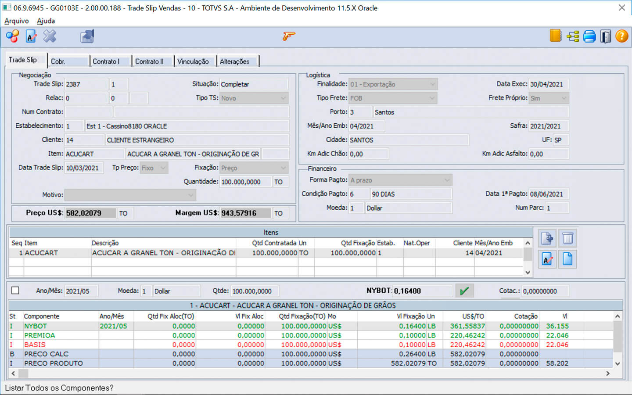
Task: Open the Forma Pagto dropdown
Action: tap(447, 180)
